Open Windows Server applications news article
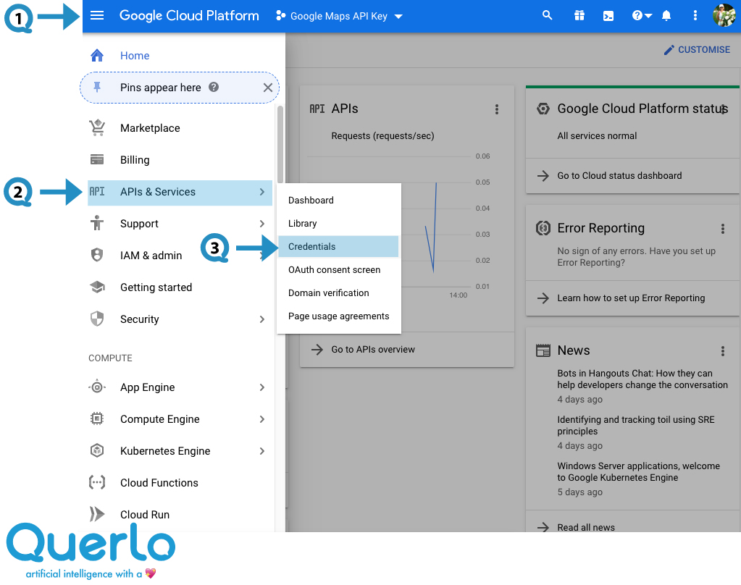Image resolution: width=741 pixels, height=585 pixels. click(638, 471)
